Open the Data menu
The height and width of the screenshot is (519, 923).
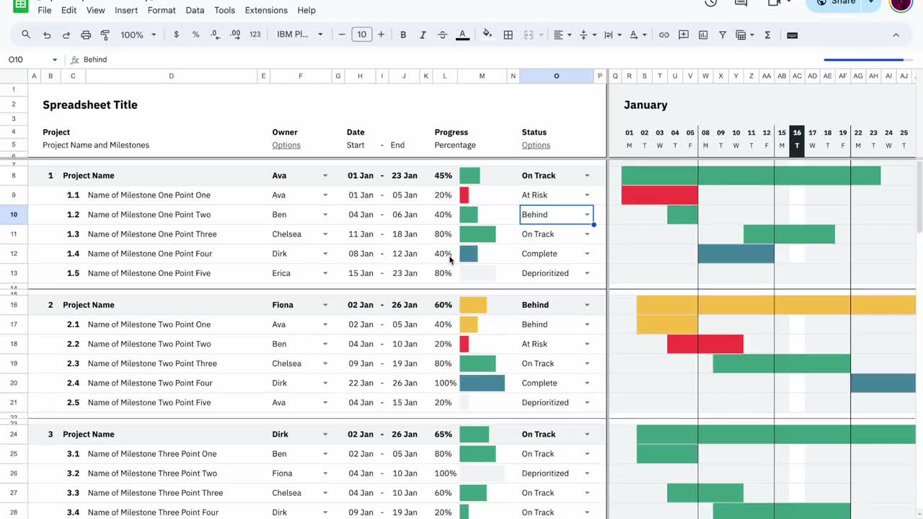195,10
